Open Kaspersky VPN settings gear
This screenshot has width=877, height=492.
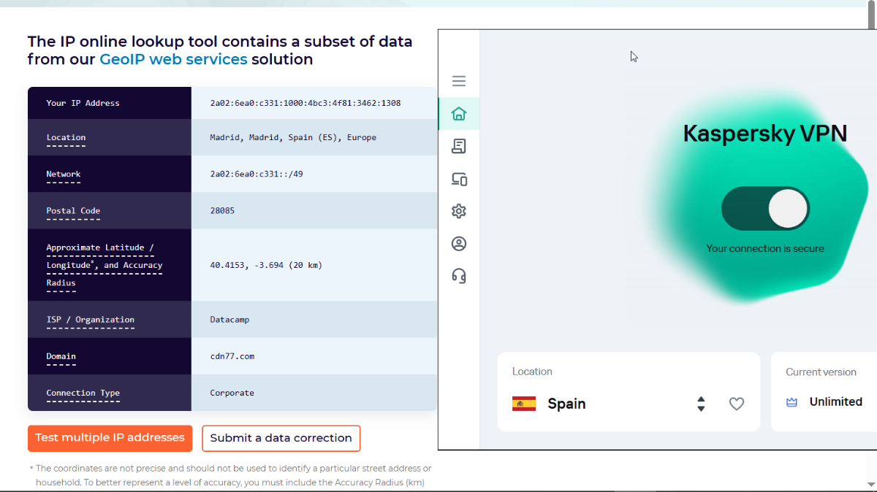(x=459, y=212)
